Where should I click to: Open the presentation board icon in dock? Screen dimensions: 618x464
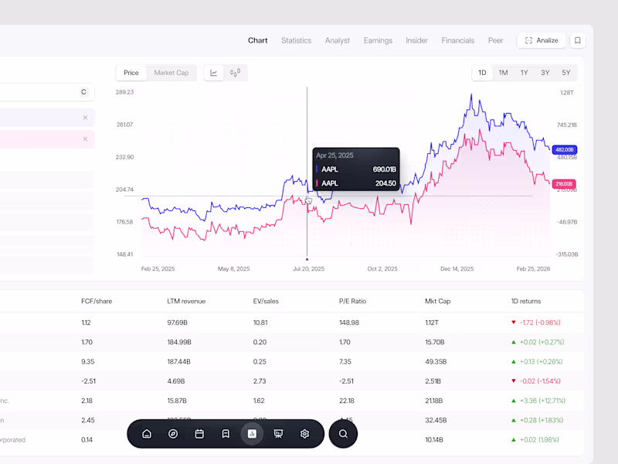tap(278, 434)
